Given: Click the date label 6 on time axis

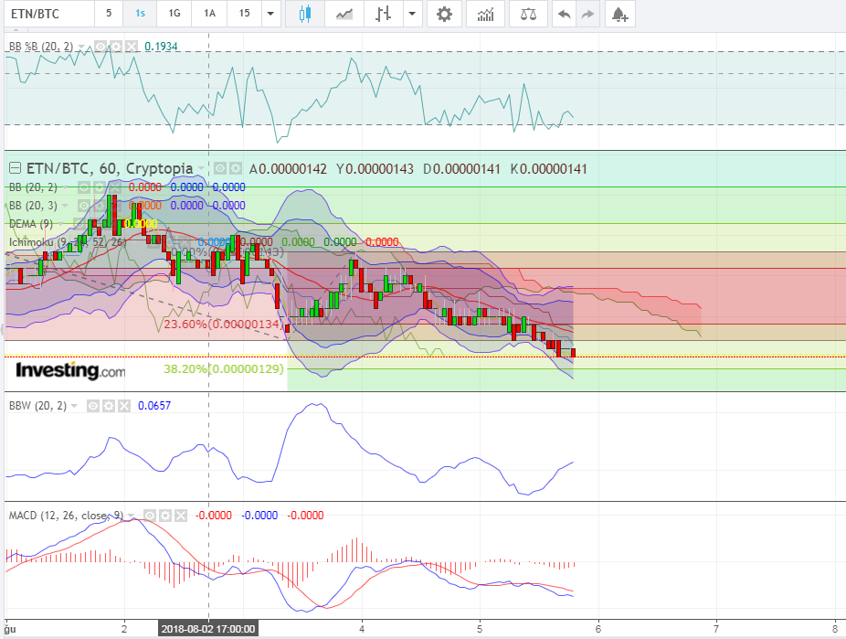Looking at the screenshot, I should [597, 629].
